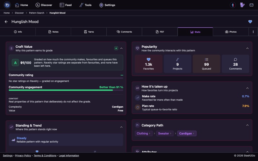Click the Make rate trend icon

point(138,98)
